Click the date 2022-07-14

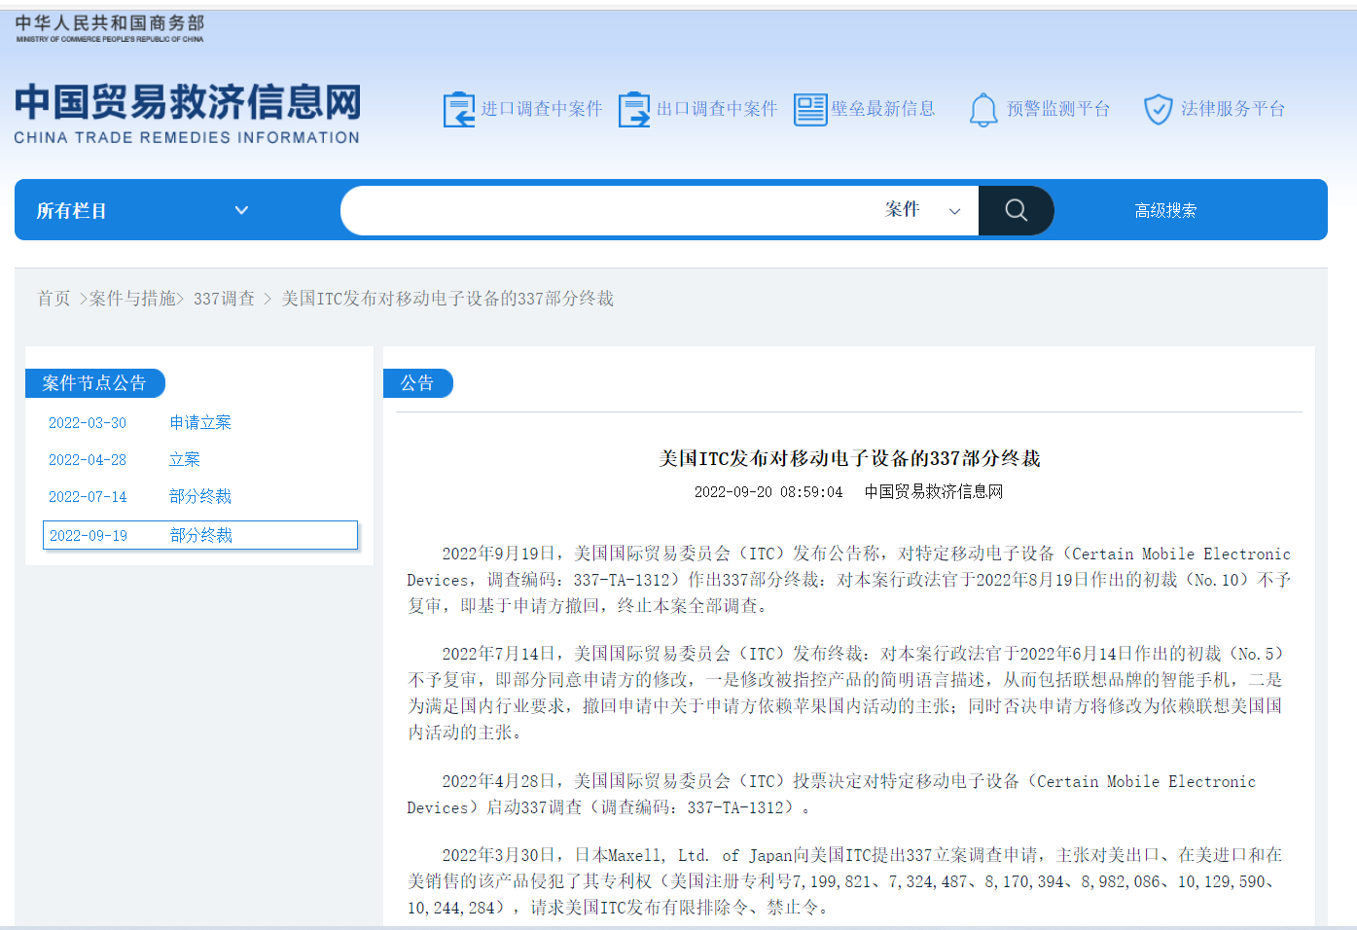point(88,497)
